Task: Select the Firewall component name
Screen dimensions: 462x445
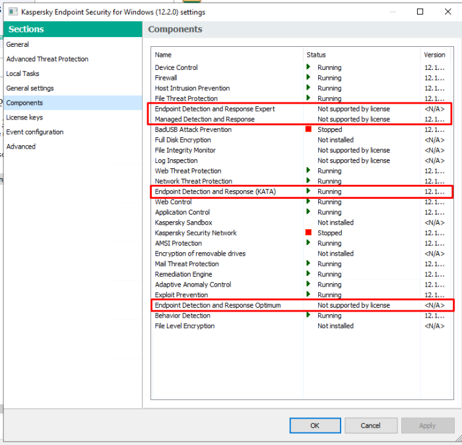Action: pyautogui.click(x=166, y=78)
